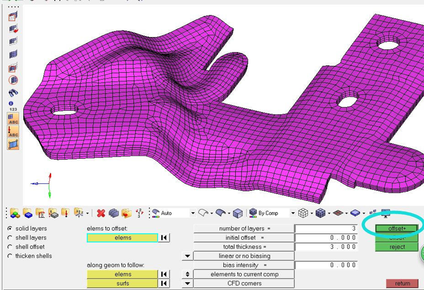
Task: Click the yellow surfs selector
Action: tap(122, 284)
